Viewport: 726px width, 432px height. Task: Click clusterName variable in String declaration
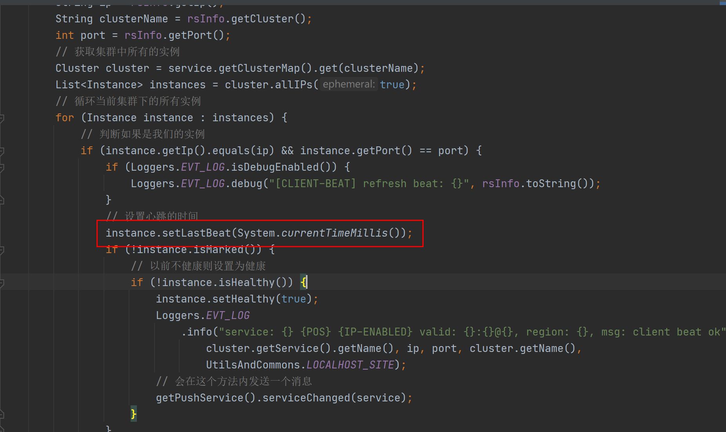tap(133, 19)
